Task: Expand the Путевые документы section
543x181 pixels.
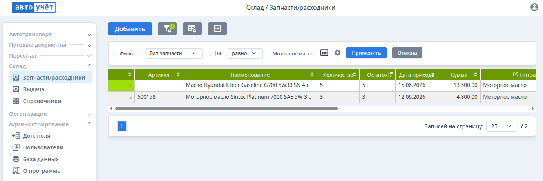Action: pyautogui.click(x=50, y=45)
